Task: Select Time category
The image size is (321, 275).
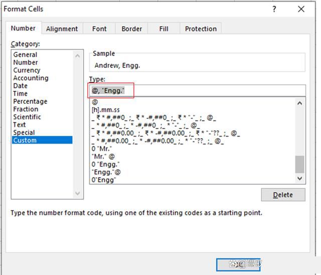Action: [42, 93]
